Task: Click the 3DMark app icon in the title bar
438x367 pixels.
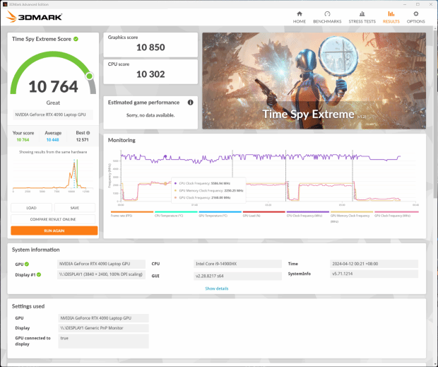Action: 5,4
